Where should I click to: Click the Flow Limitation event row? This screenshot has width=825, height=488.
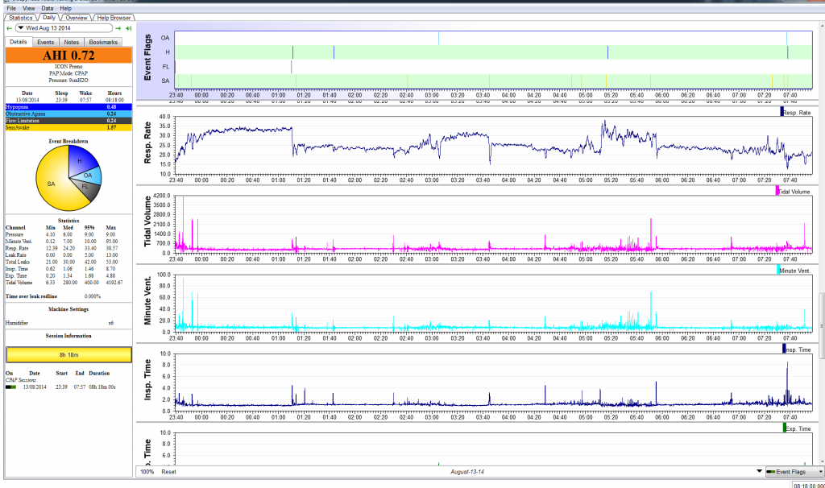click(x=69, y=121)
